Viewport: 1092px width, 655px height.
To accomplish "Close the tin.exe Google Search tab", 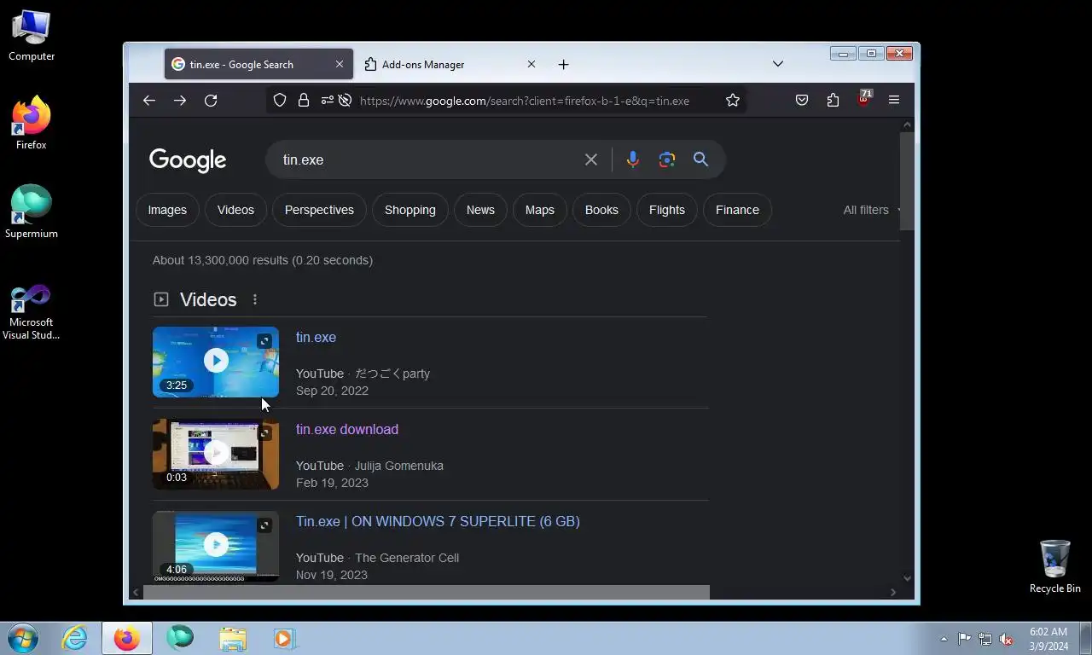I will 340,65.
